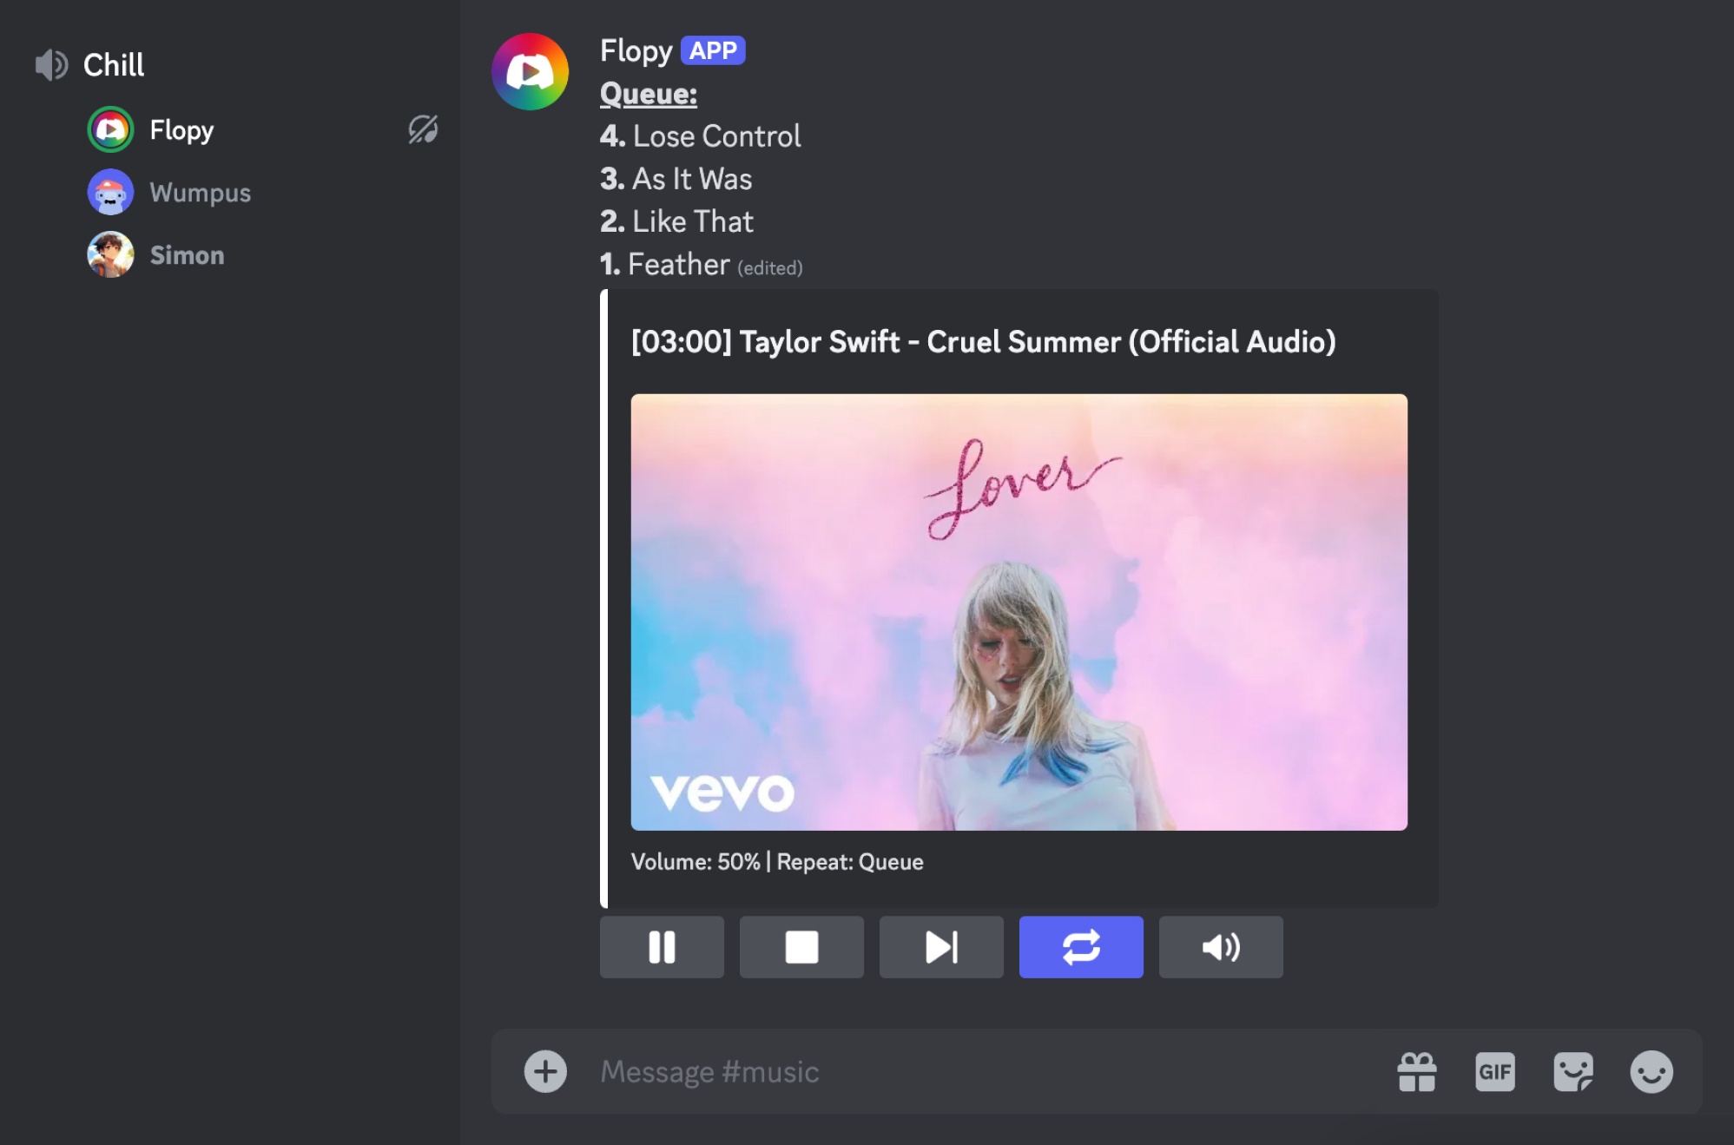
Task: Pause the currently playing song
Action: tap(662, 947)
